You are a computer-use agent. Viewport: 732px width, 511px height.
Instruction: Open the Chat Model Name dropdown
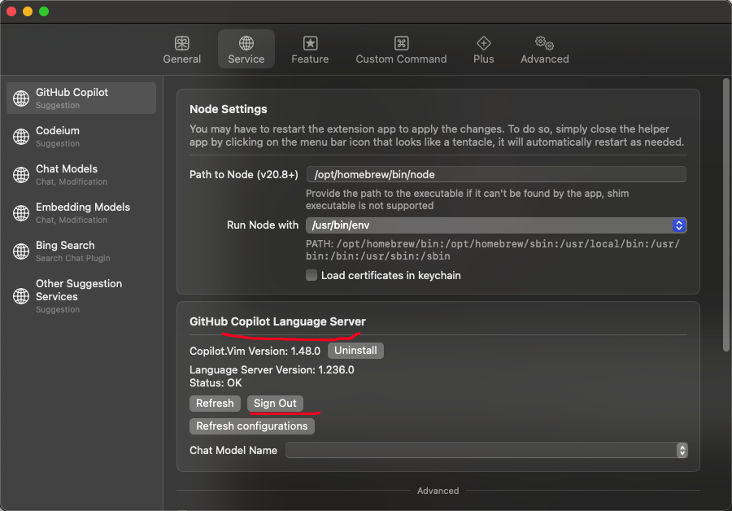click(486, 450)
